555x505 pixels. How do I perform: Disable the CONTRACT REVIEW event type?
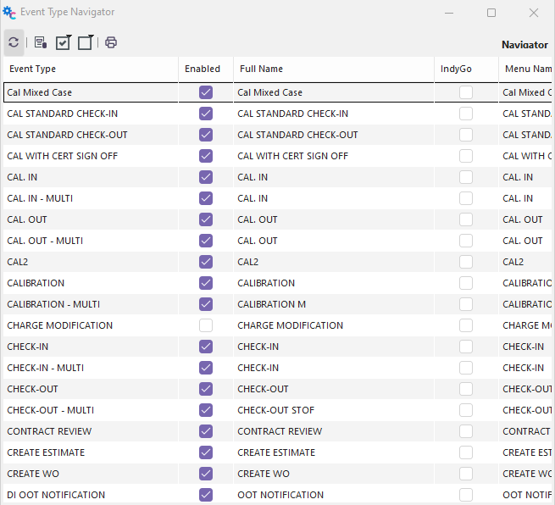[206, 431]
